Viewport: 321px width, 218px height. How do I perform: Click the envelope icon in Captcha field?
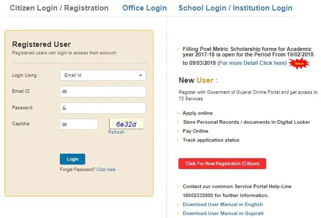pyautogui.click(x=64, y=124)
